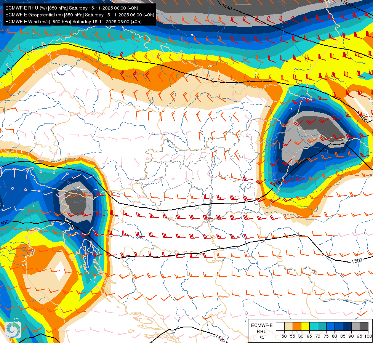Click the legend tick label 100
The width and height of the screenshot is (373, 343).
click(x=368, y=336)
